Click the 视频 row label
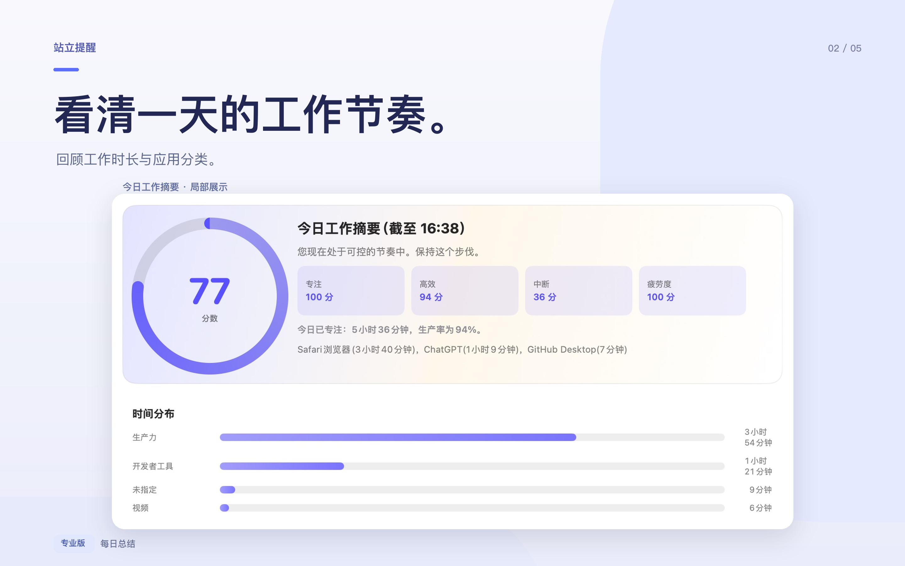Image resolution: width=905 pixels, height=566 pixels. tap(140, 508)
